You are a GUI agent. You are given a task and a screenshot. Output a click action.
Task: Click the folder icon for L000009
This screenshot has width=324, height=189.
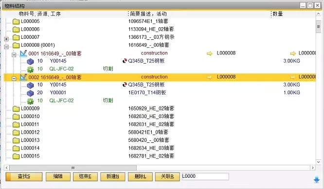pos(16,109)
